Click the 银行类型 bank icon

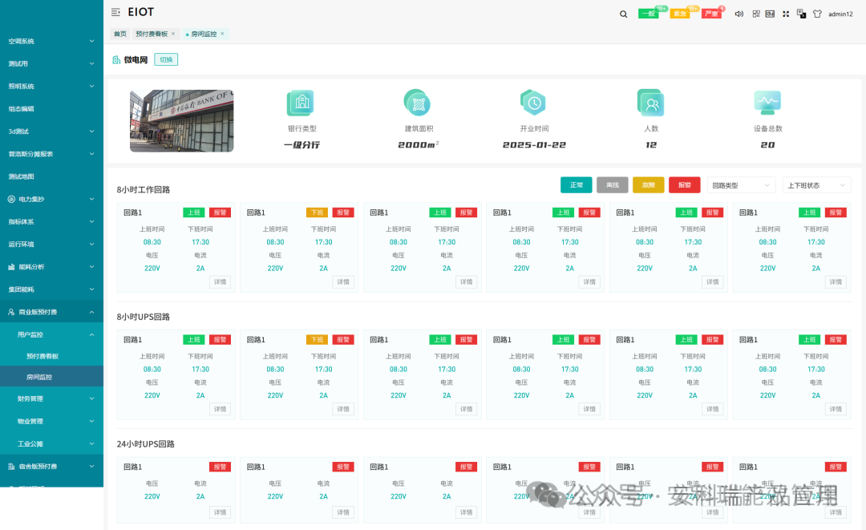point(301,103)
